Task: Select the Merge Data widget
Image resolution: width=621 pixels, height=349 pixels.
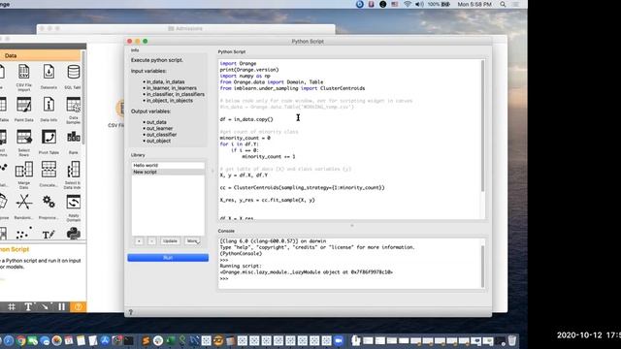Action: pos(23,174)
